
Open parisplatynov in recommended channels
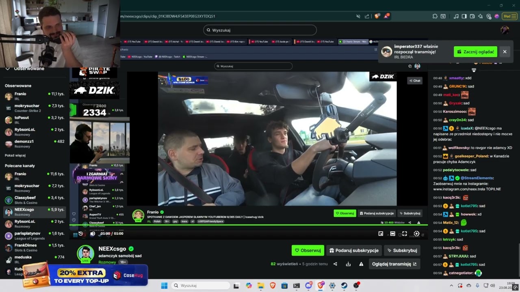[x=35, y=236]
